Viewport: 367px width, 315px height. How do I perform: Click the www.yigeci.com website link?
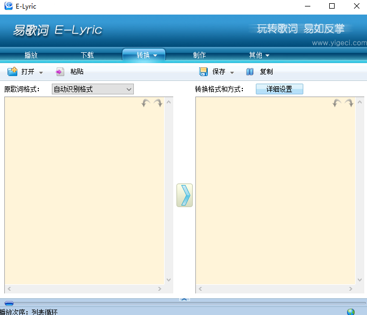pos(339,43)
